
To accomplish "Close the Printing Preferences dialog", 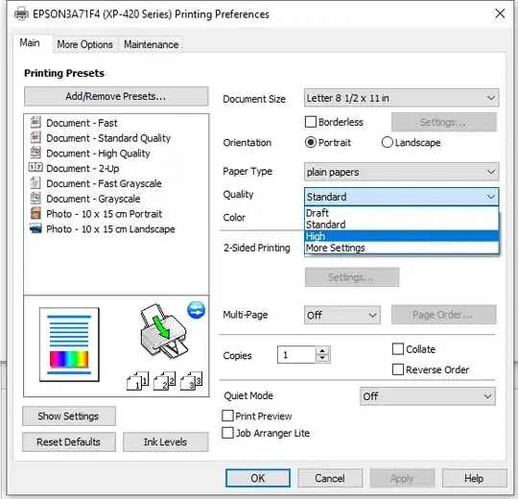I will [500, 13].
